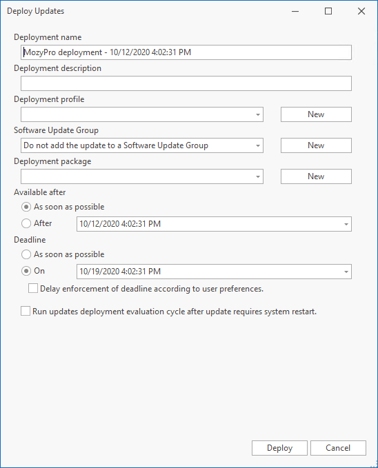Open the Available after date picker dropdown
The height and width of the screenshot is (468, 378).
pos(346,224)
